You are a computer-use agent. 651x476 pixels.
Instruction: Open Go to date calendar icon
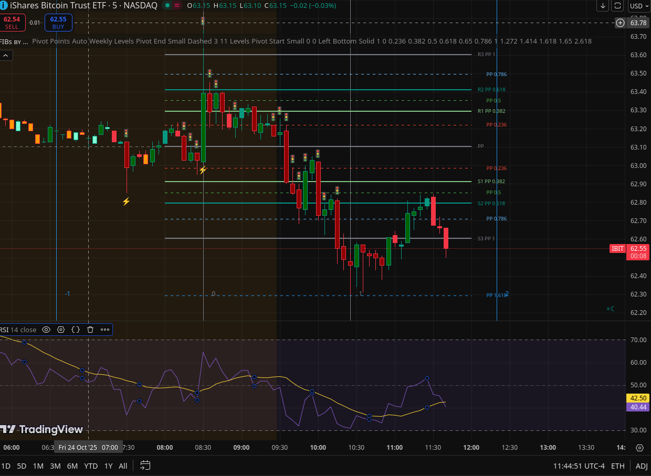point(145,466)
